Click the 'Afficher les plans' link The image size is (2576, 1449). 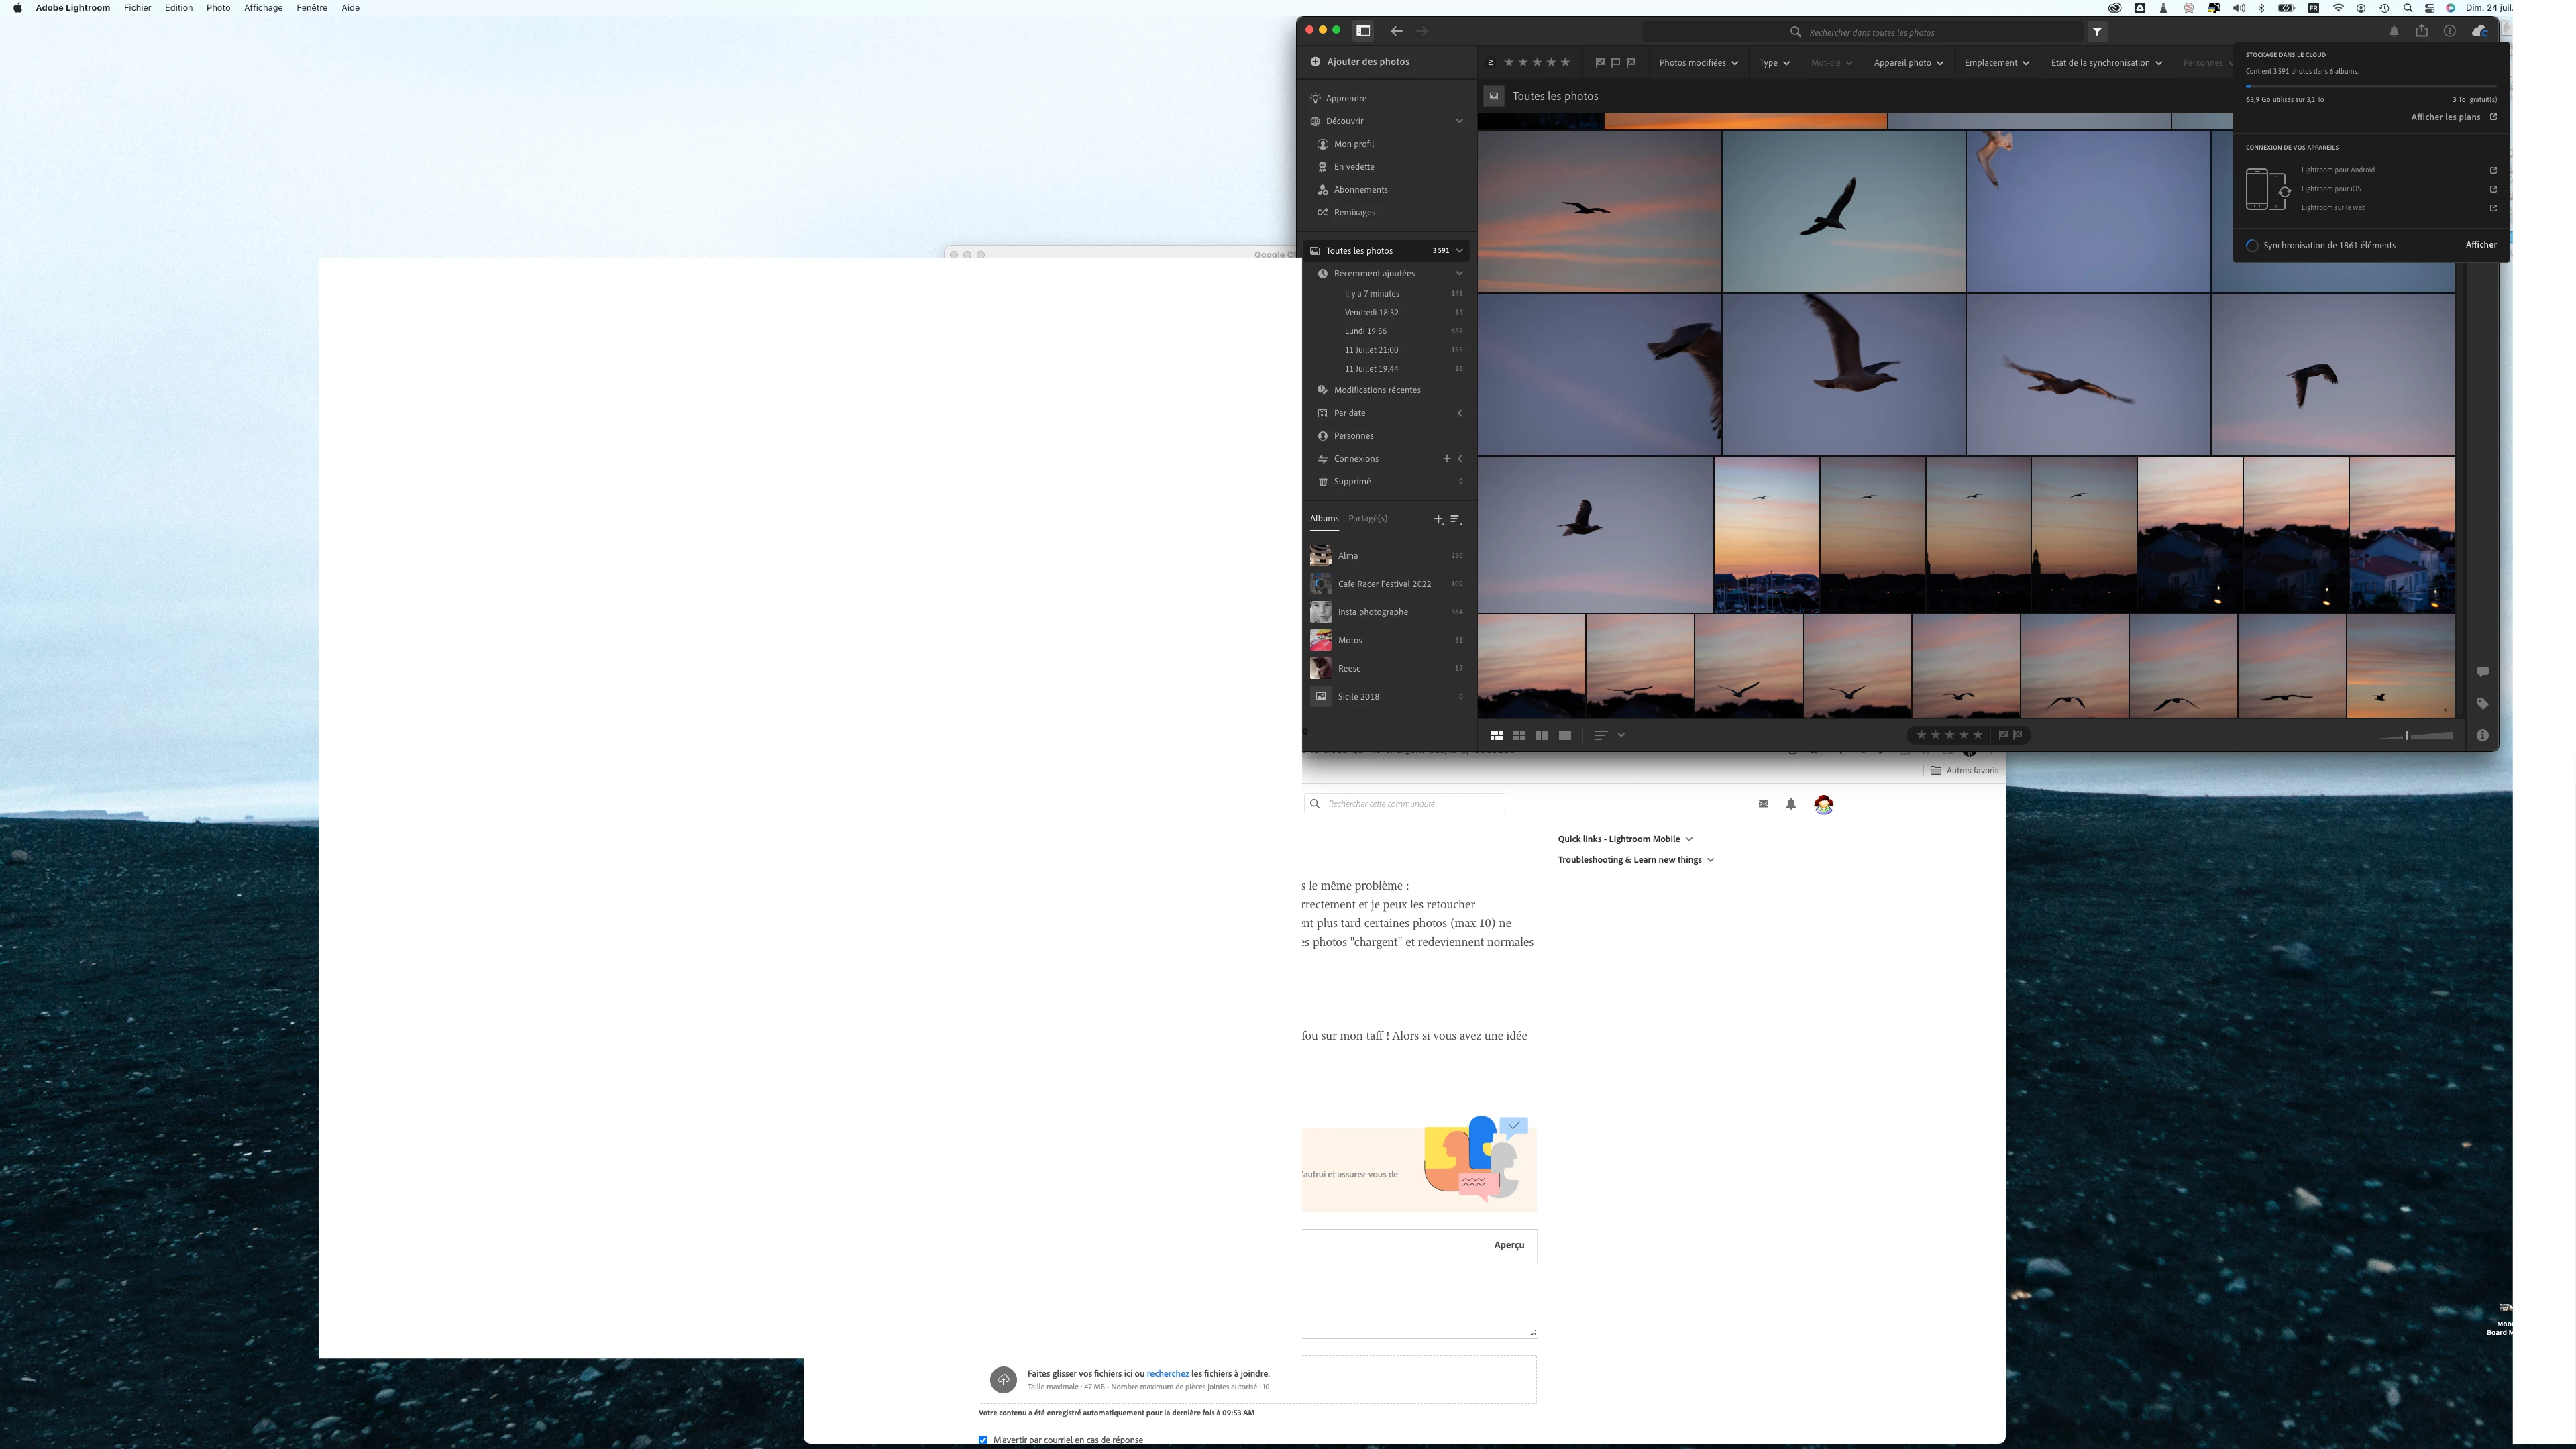(2446, 117)
